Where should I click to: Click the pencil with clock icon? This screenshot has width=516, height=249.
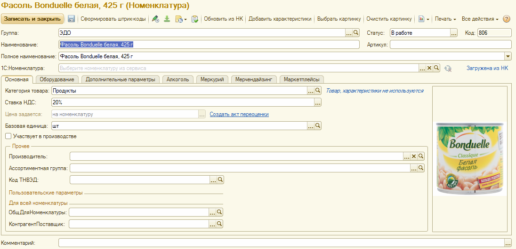point(156,19)
